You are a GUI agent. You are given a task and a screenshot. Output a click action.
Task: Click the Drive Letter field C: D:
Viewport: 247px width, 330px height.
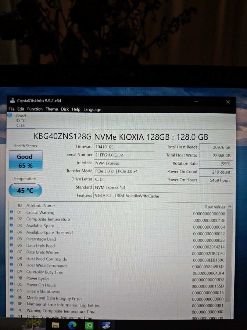tap(124, 179)
